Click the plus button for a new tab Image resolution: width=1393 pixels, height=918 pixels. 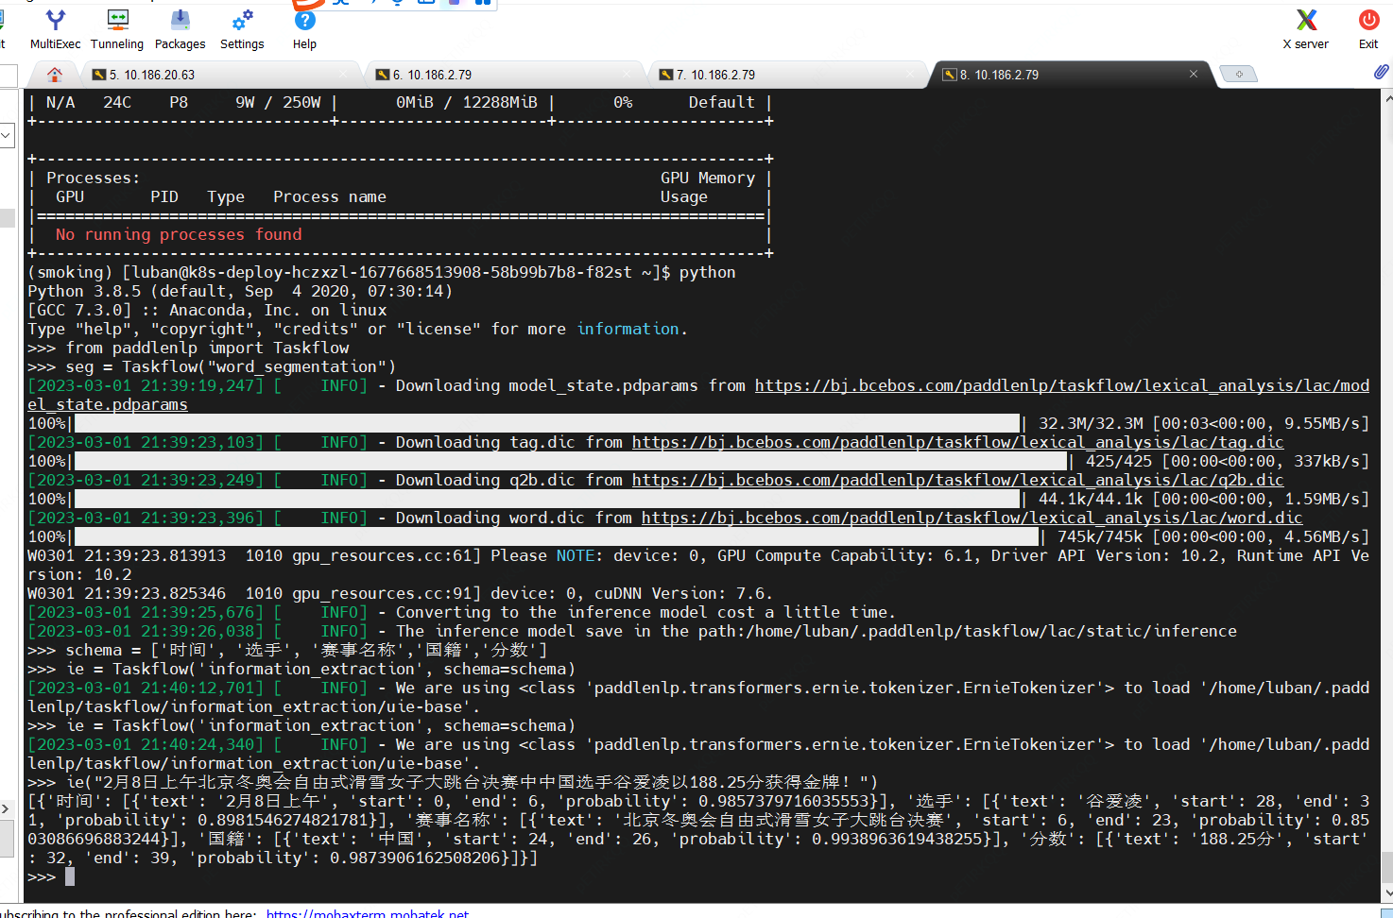(x=1238, y=74)
